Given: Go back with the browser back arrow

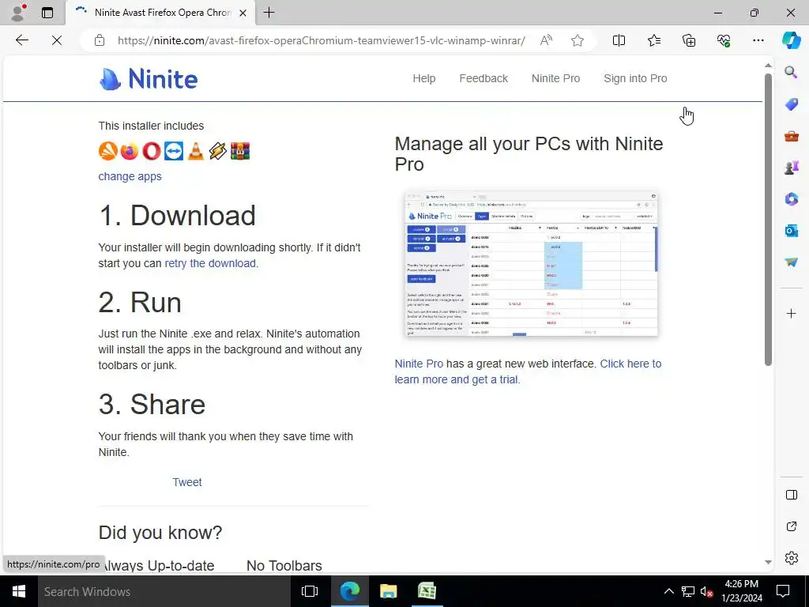Looking at the screenshot, I should (x=21, y=40).
